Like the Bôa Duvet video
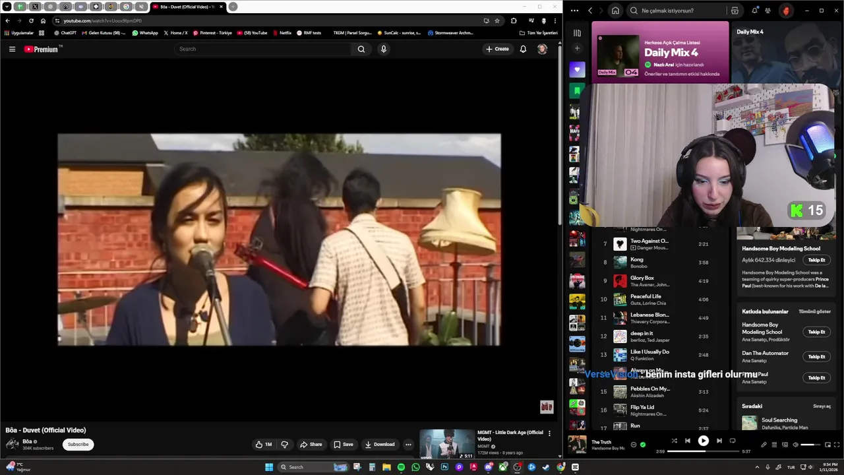 [x=264, y=445]
